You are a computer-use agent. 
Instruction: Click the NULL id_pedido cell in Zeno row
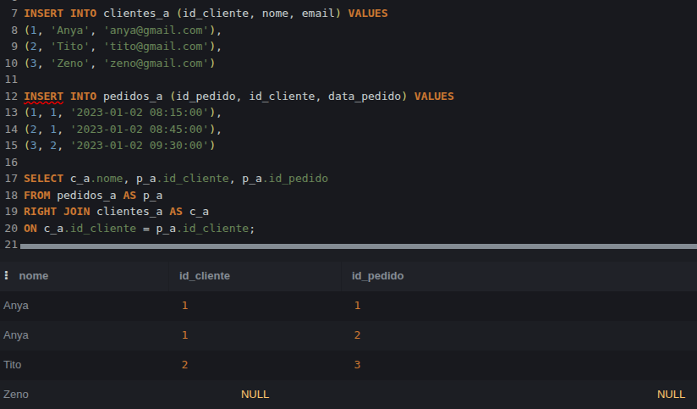[671, 395]
